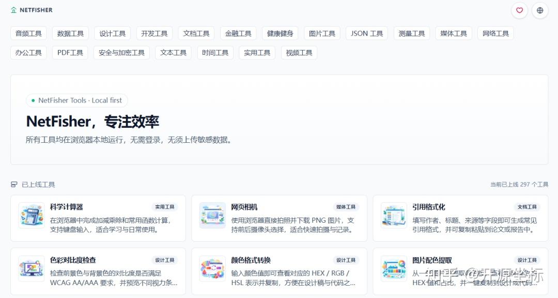Select the 数据工具 category

pyautogui.click(x=70, y=34)
